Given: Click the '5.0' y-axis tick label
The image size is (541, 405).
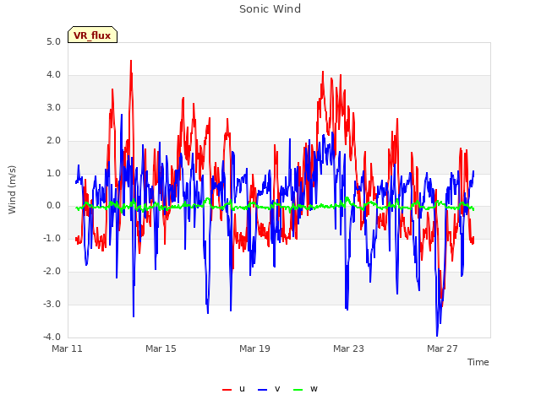Looking at the screenshot, I should pos(53,41).
